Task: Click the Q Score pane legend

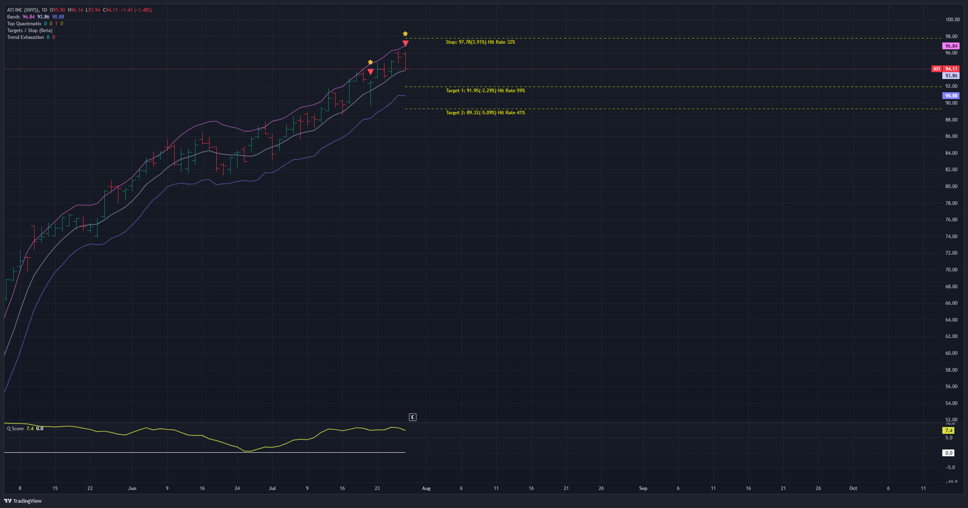Action: click(15, 429)
